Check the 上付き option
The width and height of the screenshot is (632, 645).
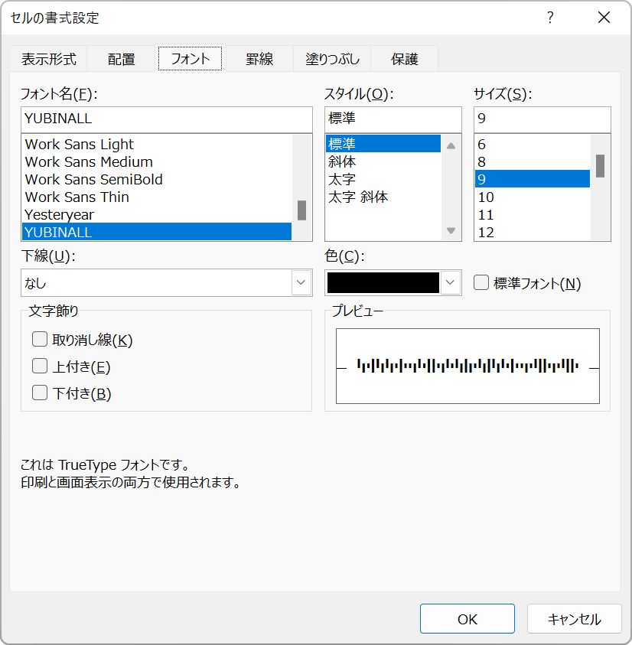pos(39,366)
